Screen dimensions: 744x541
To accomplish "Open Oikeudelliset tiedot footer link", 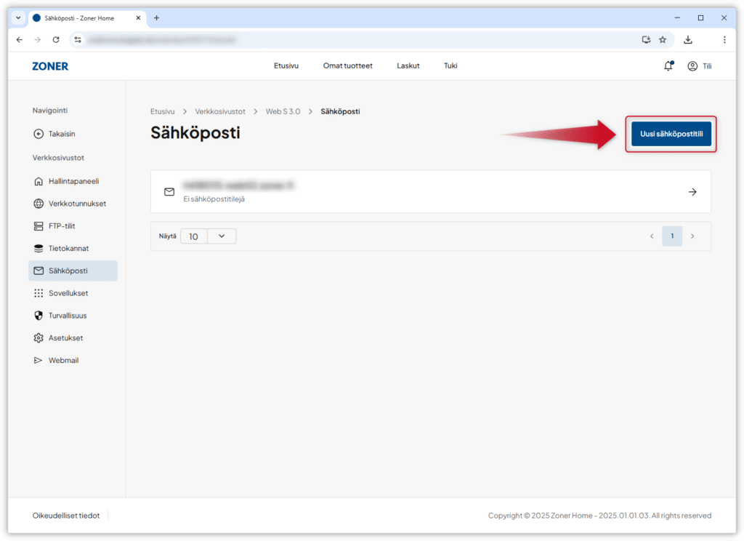I will click(66, 516).
